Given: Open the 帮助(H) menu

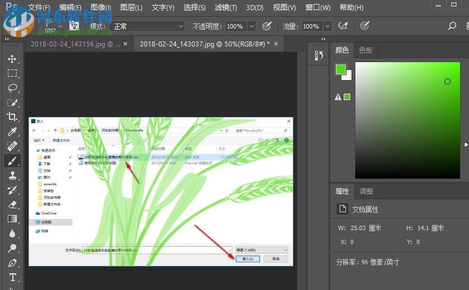Looking at the screenshot, I should 351,7.
